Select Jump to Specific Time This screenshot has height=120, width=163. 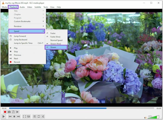pos(27,43)
